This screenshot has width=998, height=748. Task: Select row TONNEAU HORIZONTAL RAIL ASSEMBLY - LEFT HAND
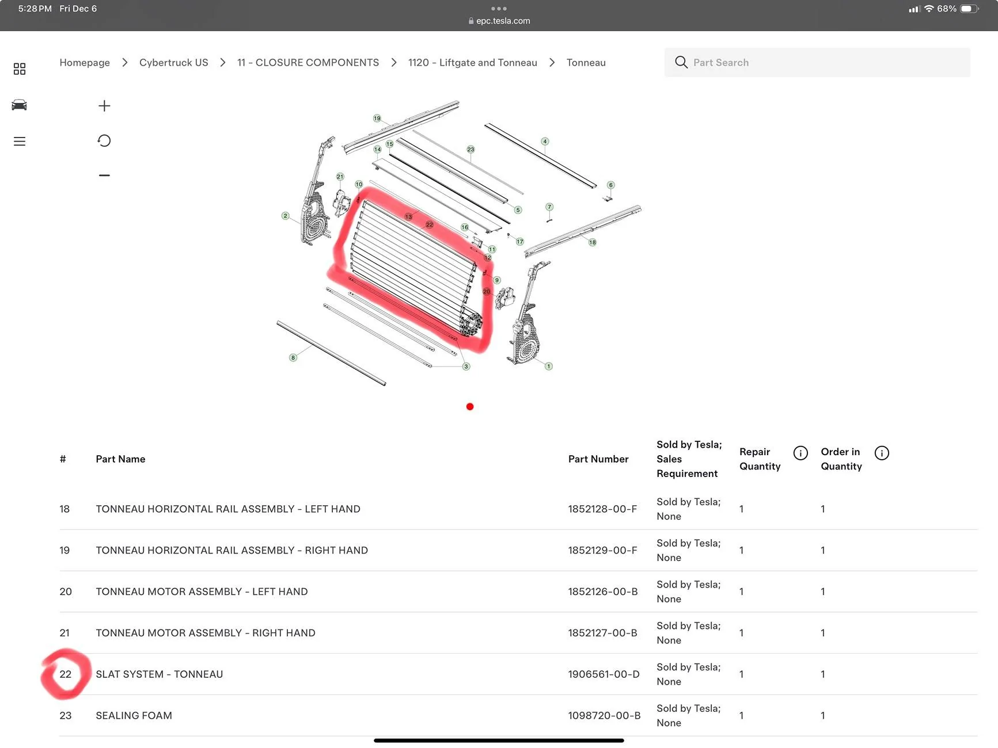pos(518,509)
